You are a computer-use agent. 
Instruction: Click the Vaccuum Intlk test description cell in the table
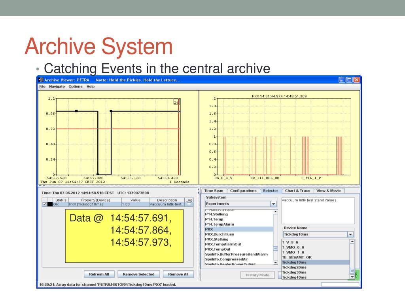point(167,204)
